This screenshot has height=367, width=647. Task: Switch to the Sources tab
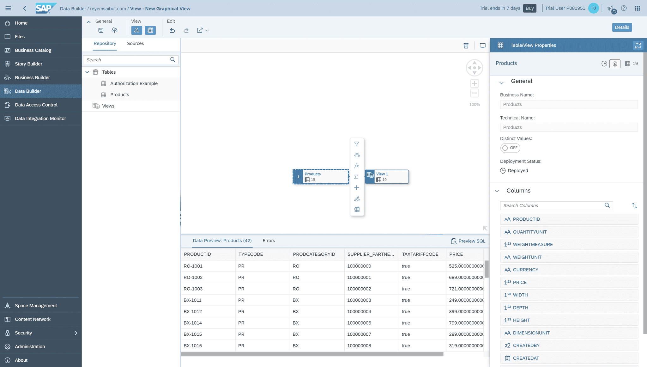point(135,43)
